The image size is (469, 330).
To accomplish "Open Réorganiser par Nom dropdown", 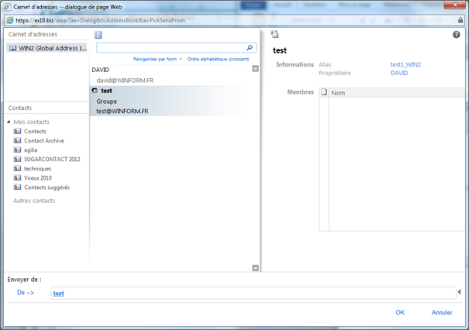I will (x=157, y=59).
